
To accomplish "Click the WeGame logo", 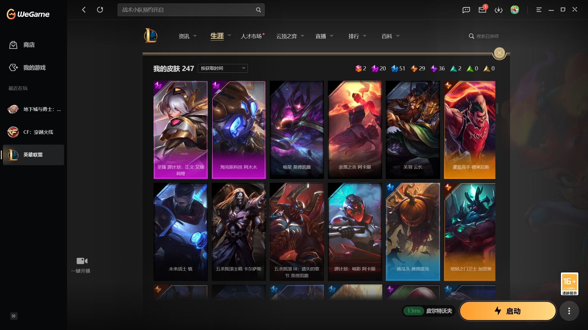I will click(x=28, y=14).
